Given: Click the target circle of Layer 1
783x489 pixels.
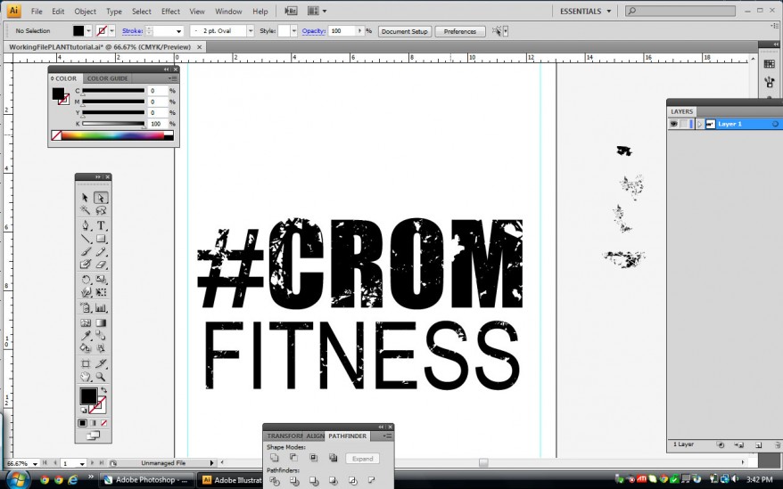Looking at the screenshot, I should point(775,124).
